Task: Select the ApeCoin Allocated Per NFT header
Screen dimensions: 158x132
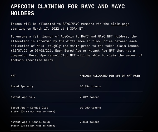Action: click(110, 76)
